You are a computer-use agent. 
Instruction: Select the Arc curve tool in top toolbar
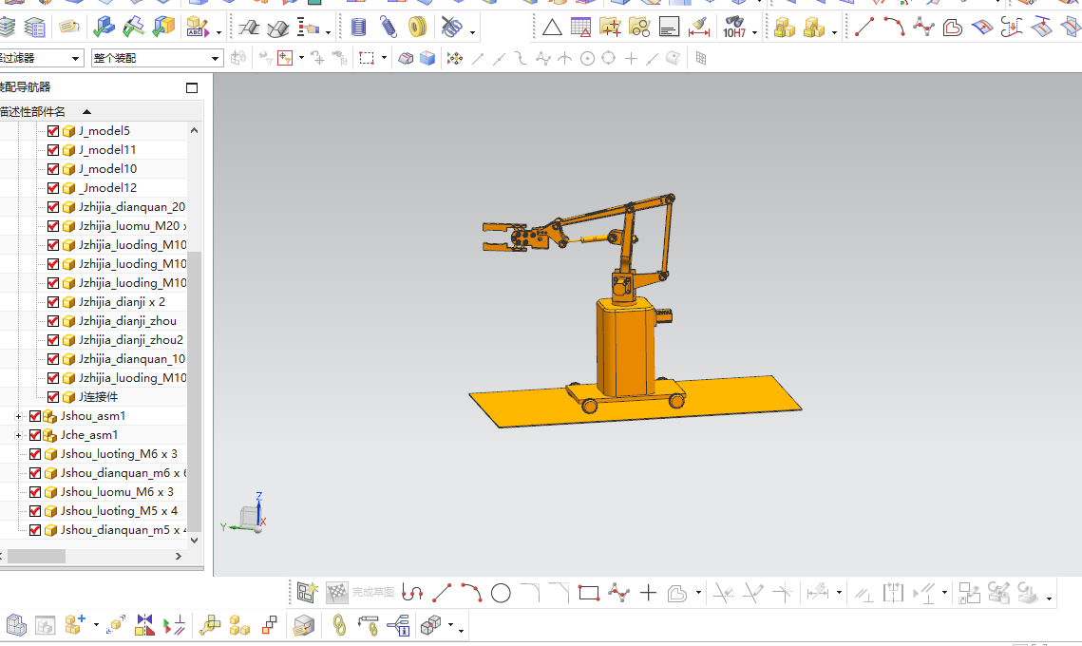point(894,28)
